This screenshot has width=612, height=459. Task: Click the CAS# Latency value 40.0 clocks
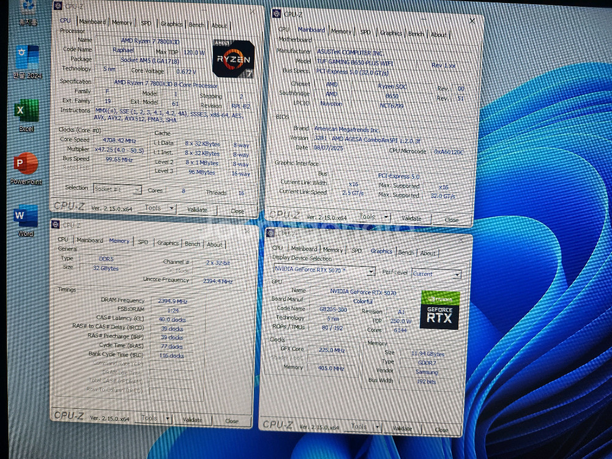coord(172,319)
